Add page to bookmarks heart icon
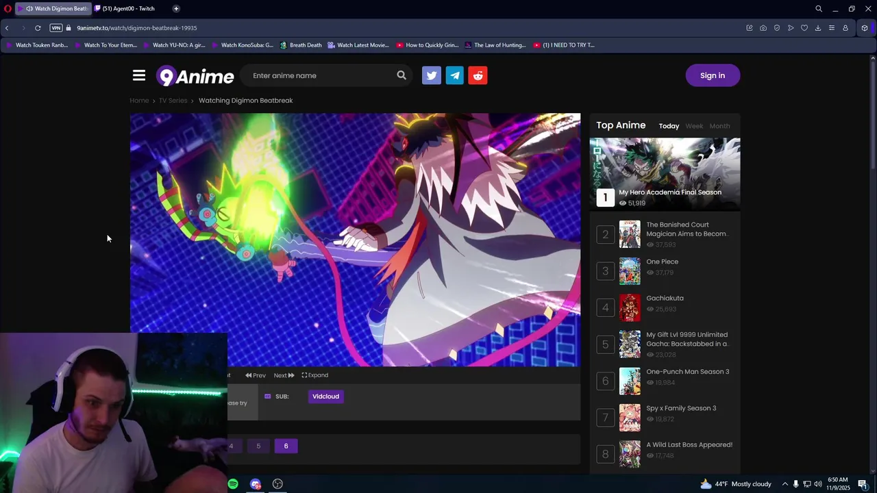The width and height of the screenshot is (877, 493). click(804, 28)
